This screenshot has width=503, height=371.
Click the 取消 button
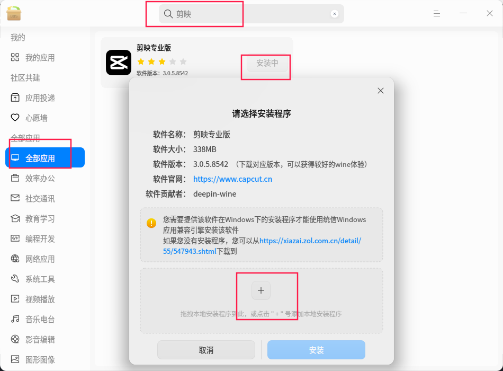pos(206,350)
